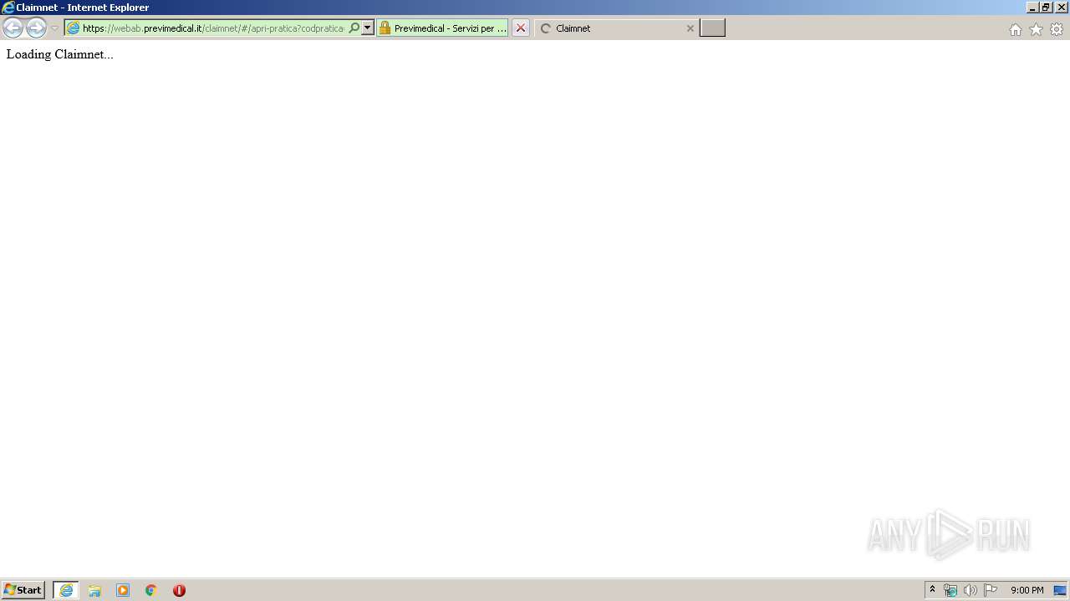Click the network tray icon

coord(950,590)
